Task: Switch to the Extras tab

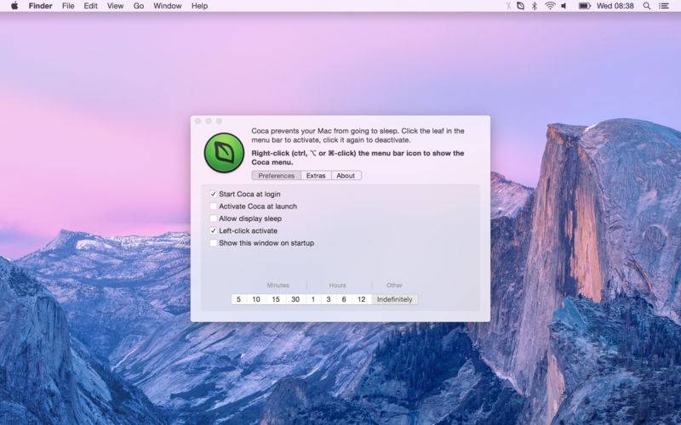Action: (316, 176)
